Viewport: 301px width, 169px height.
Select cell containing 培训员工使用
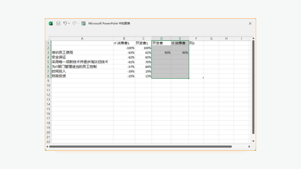click(82, 53)
